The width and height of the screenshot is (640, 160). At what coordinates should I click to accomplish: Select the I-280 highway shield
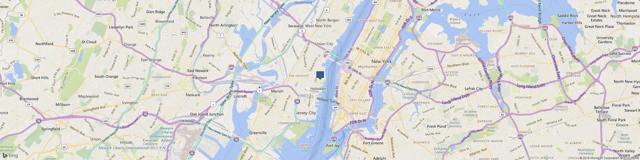(x=232, y=67)
